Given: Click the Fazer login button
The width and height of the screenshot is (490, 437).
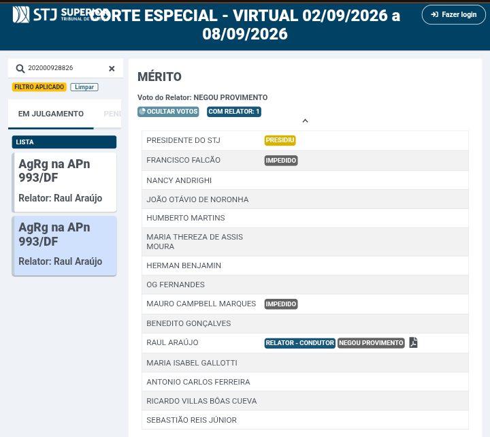Looking at the screenshot, I should coord(453,15).
